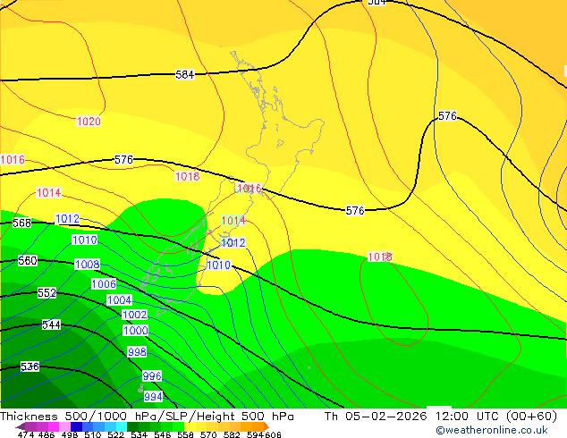The height and width of the screenshot is (438, 567).
Task: Pick the darkest green swatch in the legend
Action: click(x=132, y=426)
